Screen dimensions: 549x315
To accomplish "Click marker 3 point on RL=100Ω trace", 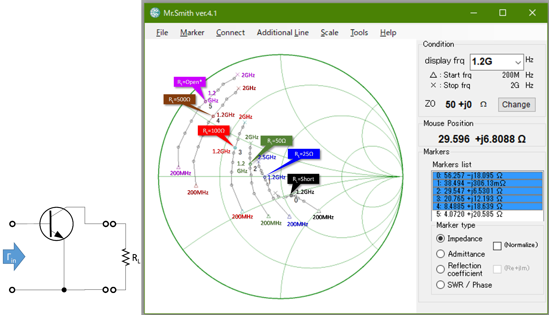I will point(235,148).
